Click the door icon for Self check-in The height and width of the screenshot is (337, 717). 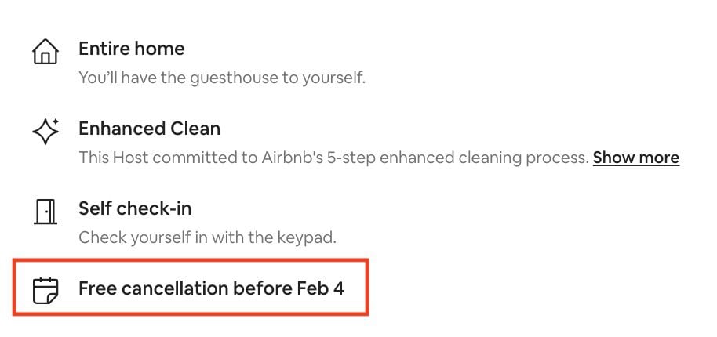pyautogui.click(x=45, y=212)
